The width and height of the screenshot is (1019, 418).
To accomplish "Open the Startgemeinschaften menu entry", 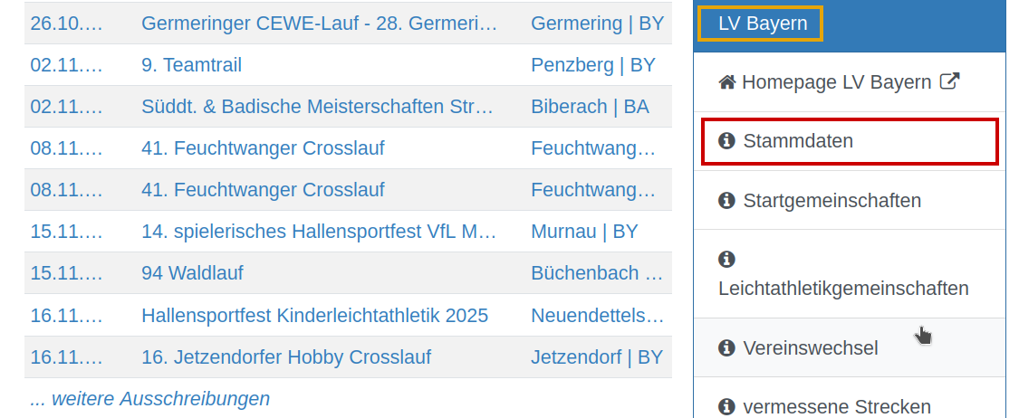I will coord(832,200).
